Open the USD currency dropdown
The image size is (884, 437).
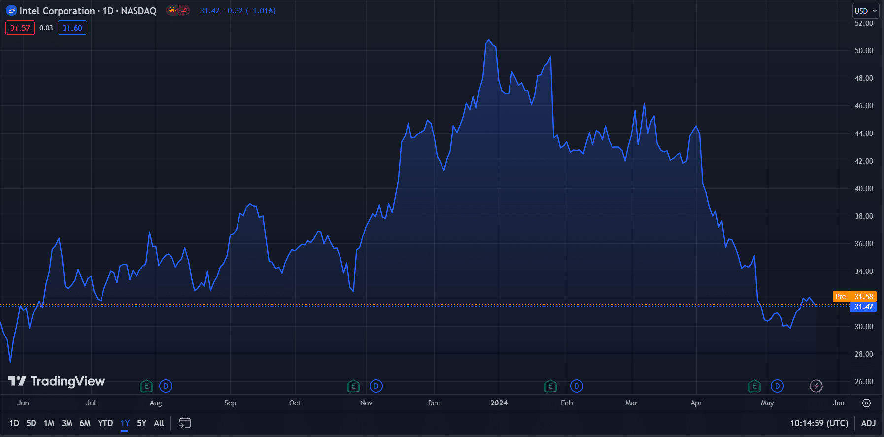[x=865, y=11]
